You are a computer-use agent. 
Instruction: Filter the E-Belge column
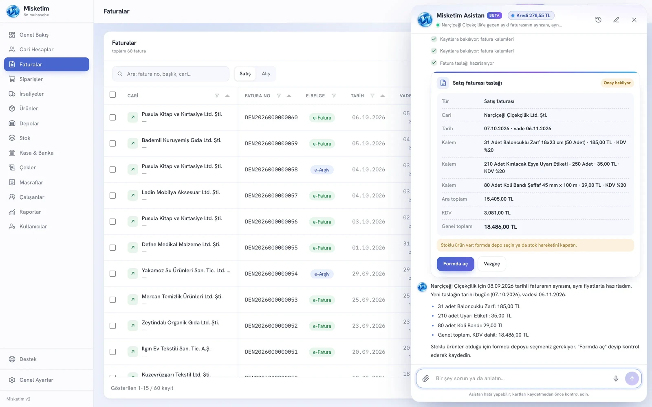point(334,96)
